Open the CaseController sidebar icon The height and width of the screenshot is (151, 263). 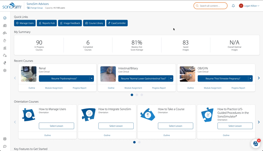point(5,63)
